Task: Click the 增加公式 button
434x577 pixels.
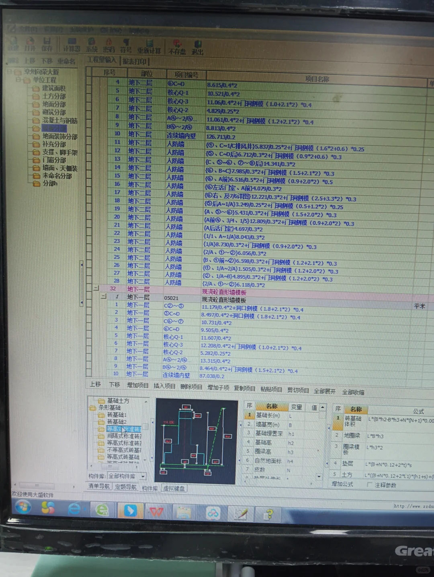Action: pyautogui.click(x=342, y=484)
